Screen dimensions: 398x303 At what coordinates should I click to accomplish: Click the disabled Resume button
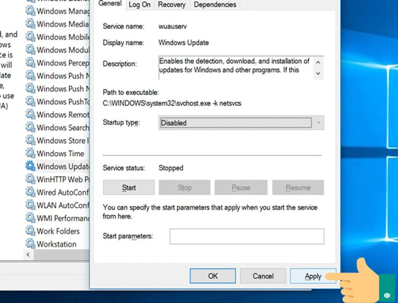click(298, 187)
